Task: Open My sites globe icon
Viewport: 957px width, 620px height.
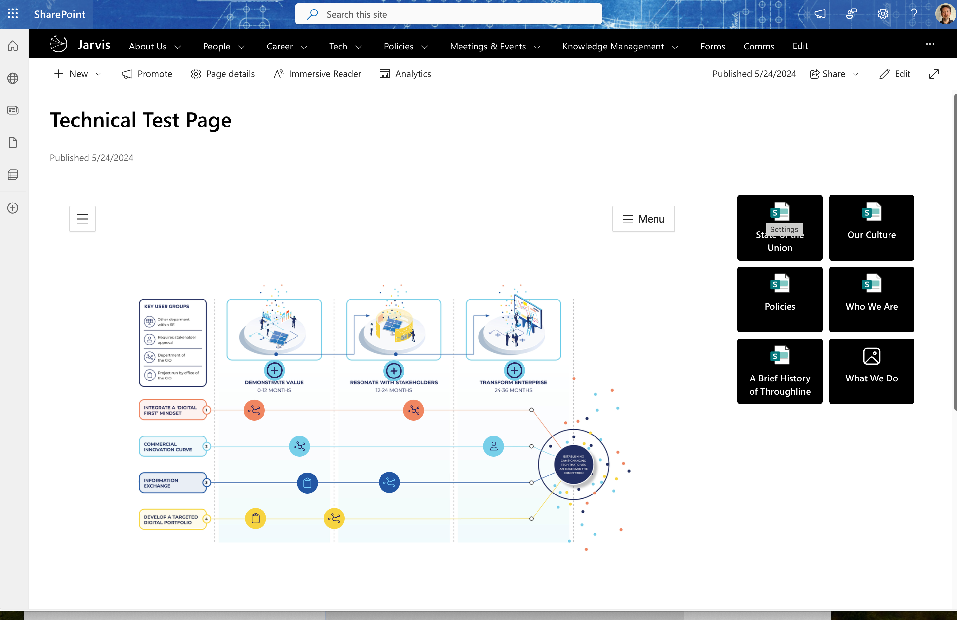Action: (x=13, y=78)
